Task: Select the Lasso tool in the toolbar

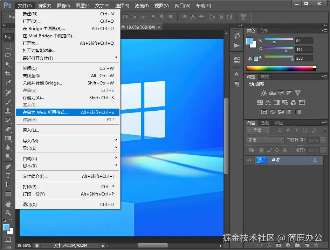Action: 8,56
